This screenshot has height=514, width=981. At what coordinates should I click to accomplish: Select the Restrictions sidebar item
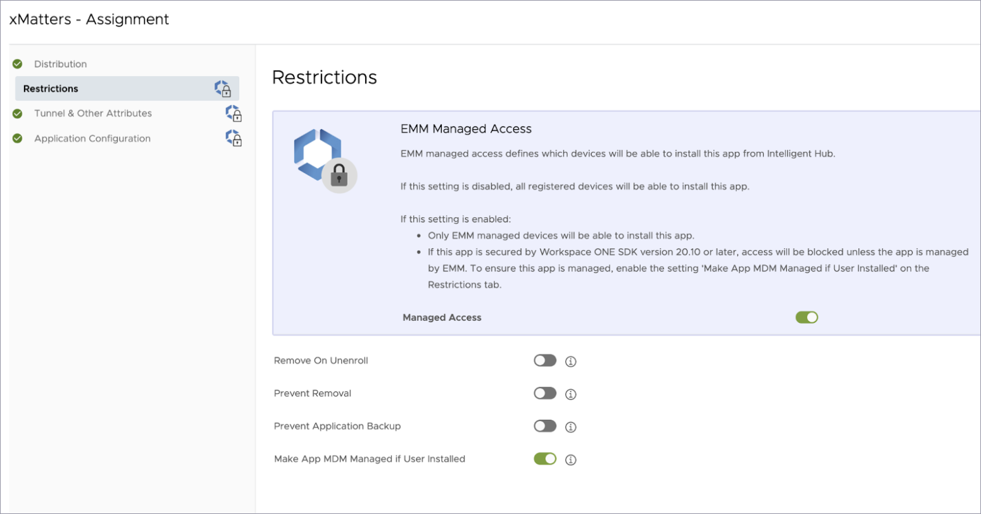coord(127,89)
